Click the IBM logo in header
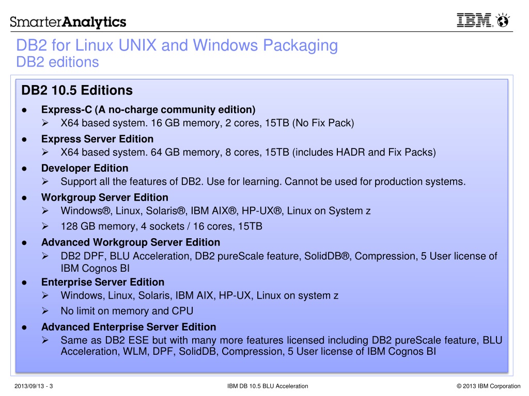The image size is (529, 396). click(x=475, y=20)
